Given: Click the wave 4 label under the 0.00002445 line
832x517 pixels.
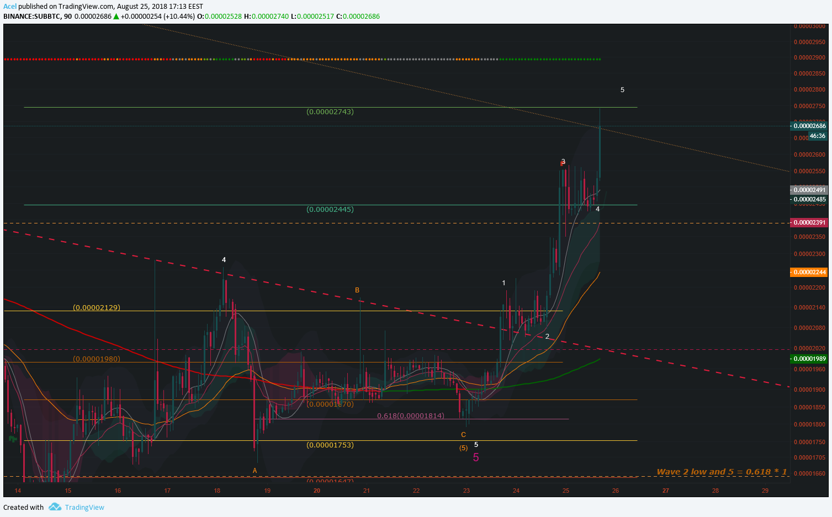Looking at the screenshot, I should pyautogui.click(x=597, y=209).
